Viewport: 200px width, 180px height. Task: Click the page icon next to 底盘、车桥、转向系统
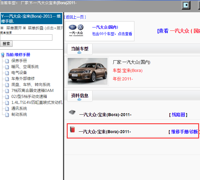tap(7, 85)
